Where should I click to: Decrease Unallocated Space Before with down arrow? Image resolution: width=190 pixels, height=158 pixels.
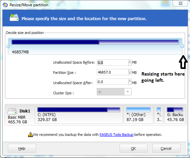(x=130, y=64)
